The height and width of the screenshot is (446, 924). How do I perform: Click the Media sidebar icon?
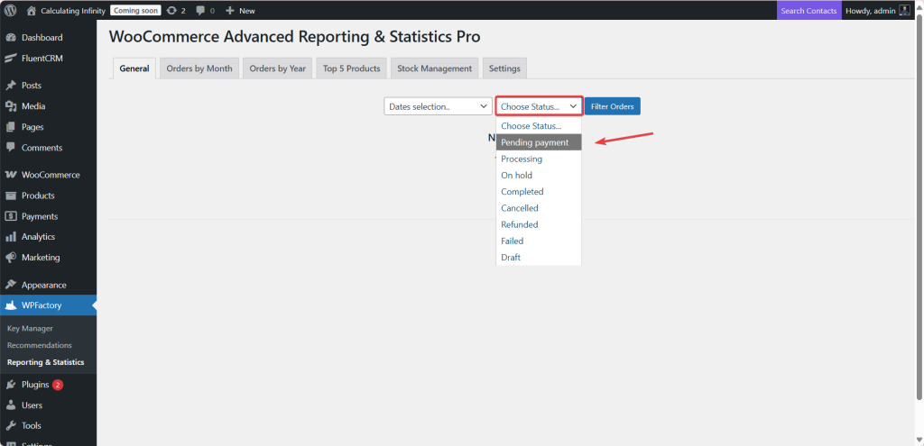tap(11, 106)
